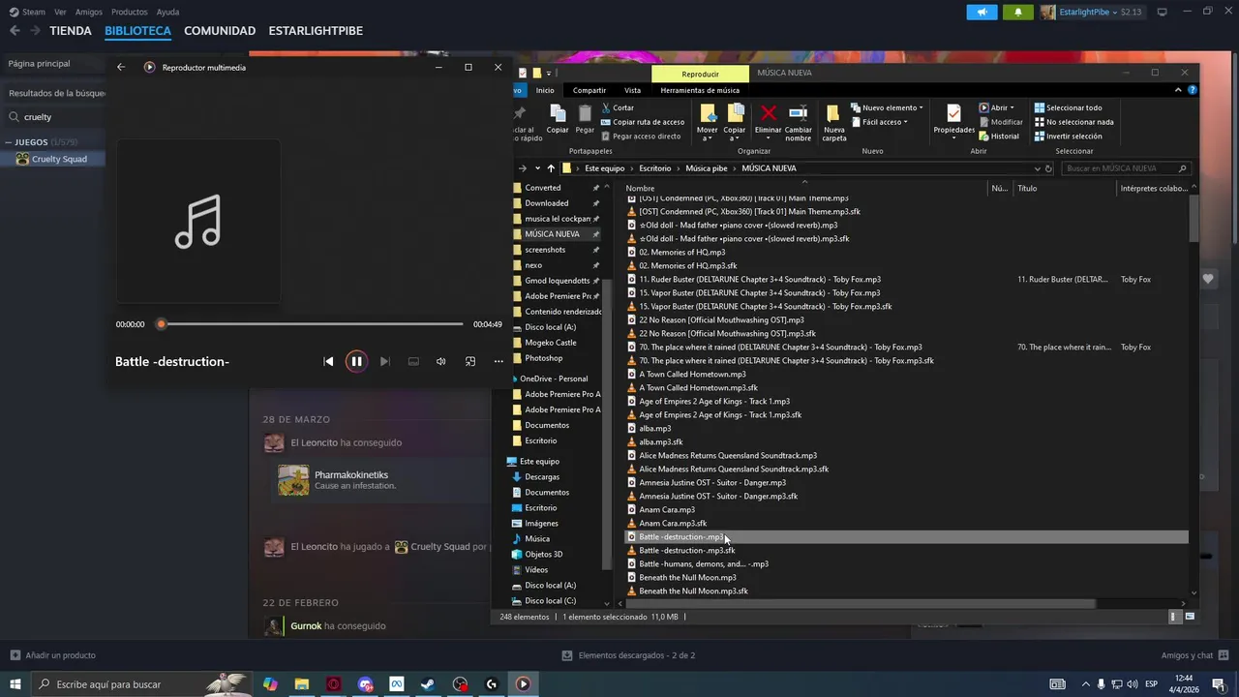Open Propiedades of the selected file
The image size is (1239, 697).
[953, 119]
